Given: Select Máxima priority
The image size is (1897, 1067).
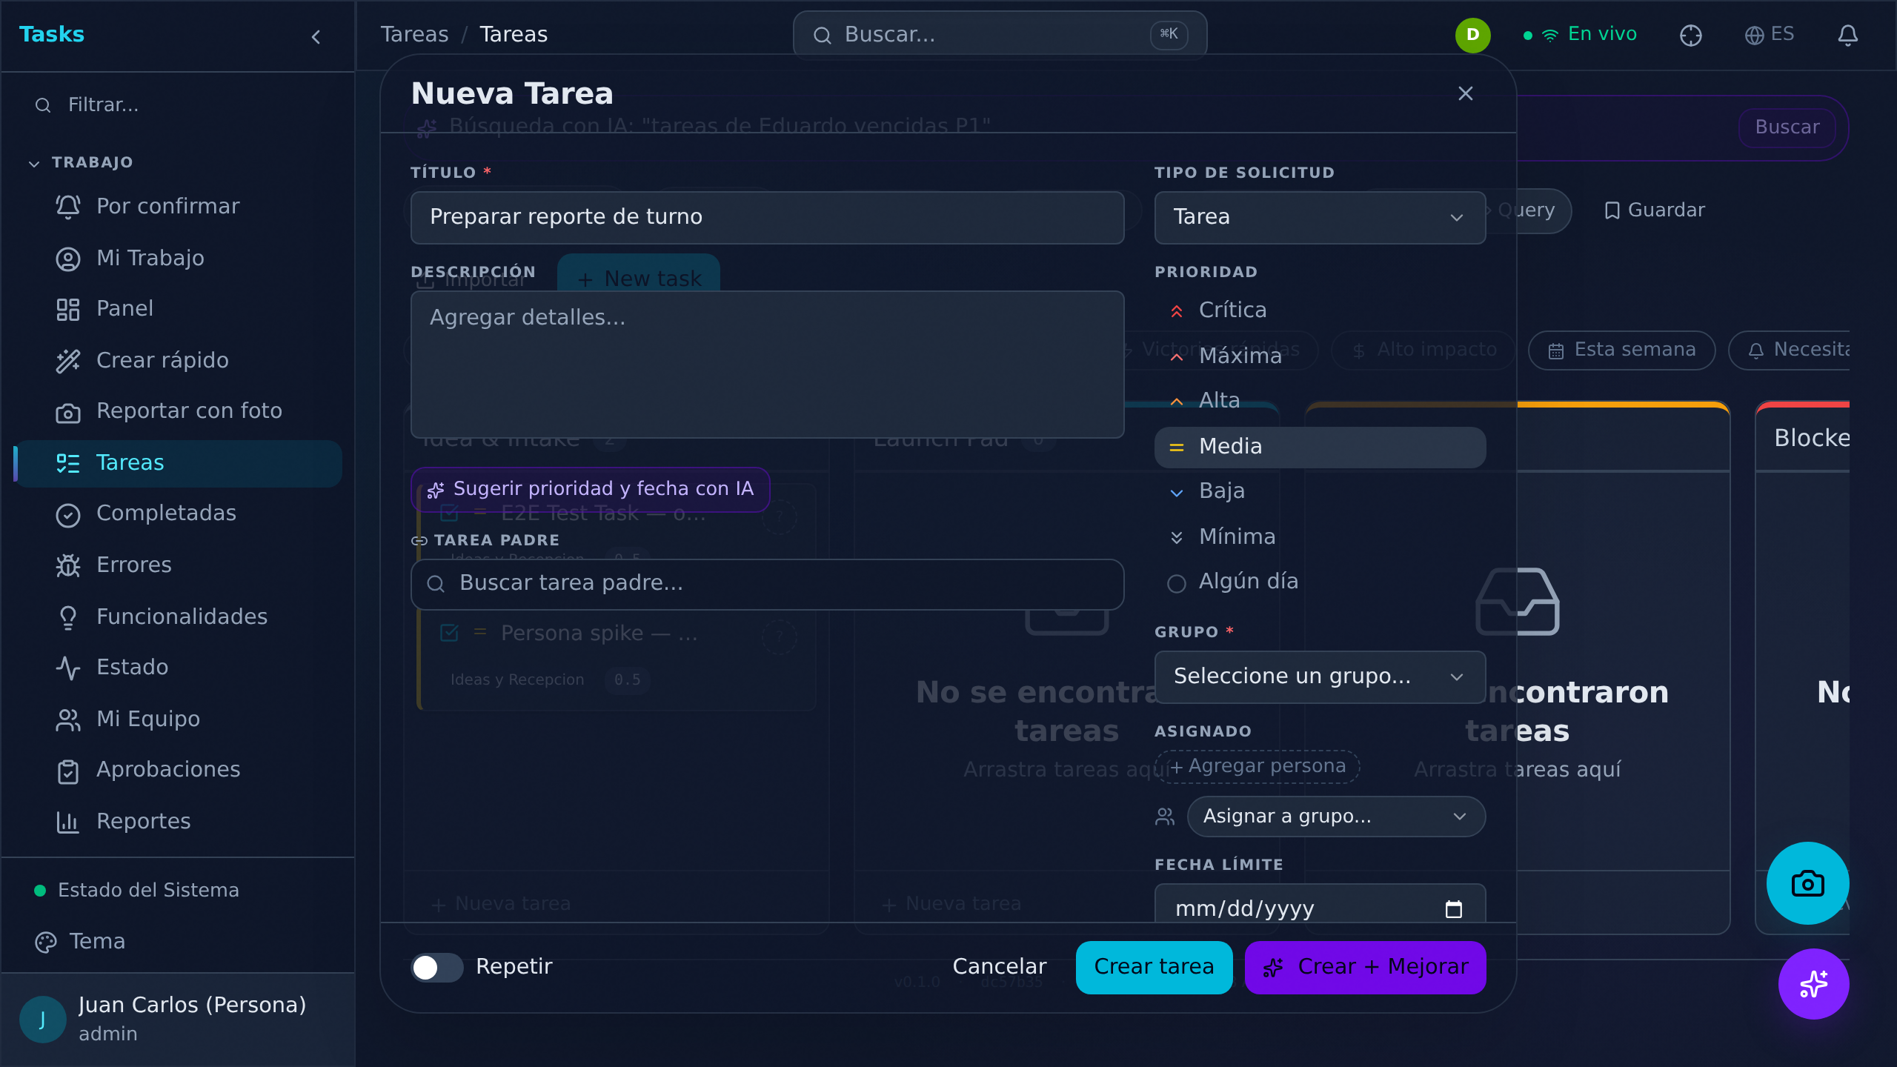Looking at the screenshot, I should [x=1320, y=356].
